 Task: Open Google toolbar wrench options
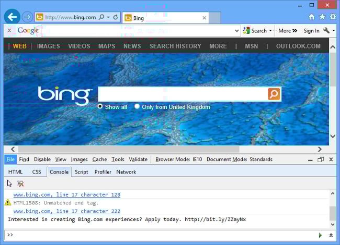(326, 30)
